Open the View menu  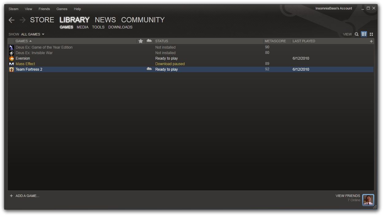tap(29, 9)
